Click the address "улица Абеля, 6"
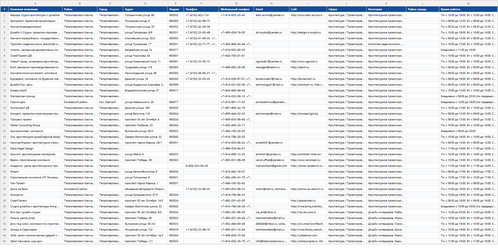The width and height of the screenshot is (498, 249). [x=145, y=154]
